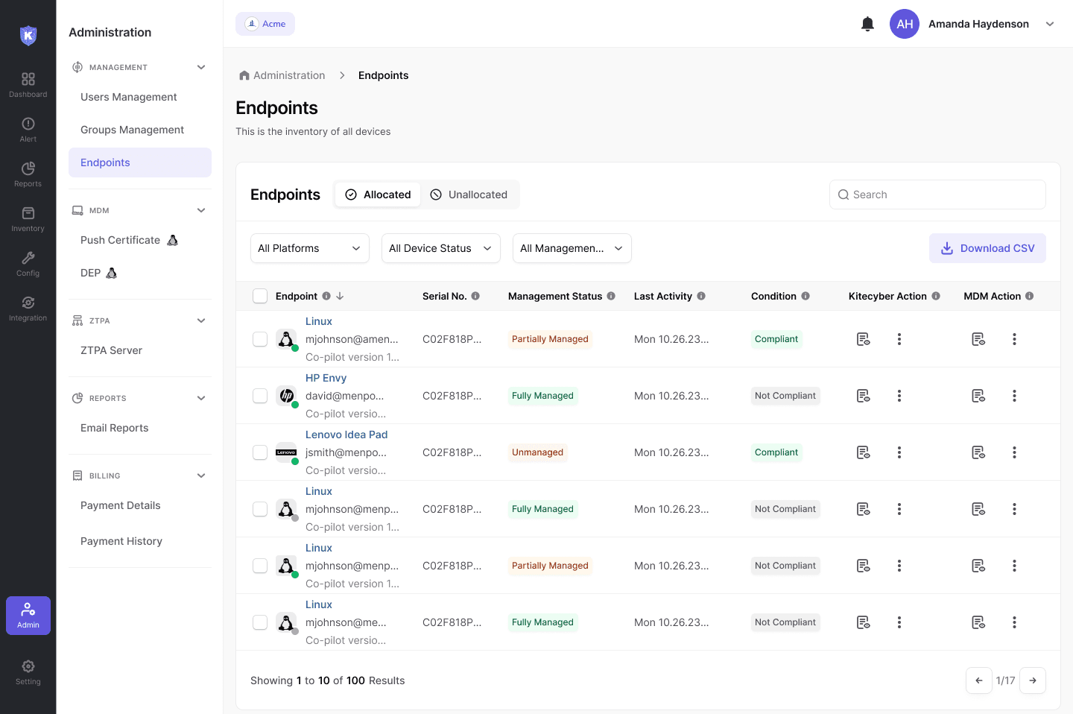1073x714 pixels.
Task: Check the fifth row Linux checkbox
Action: (260, 566)
